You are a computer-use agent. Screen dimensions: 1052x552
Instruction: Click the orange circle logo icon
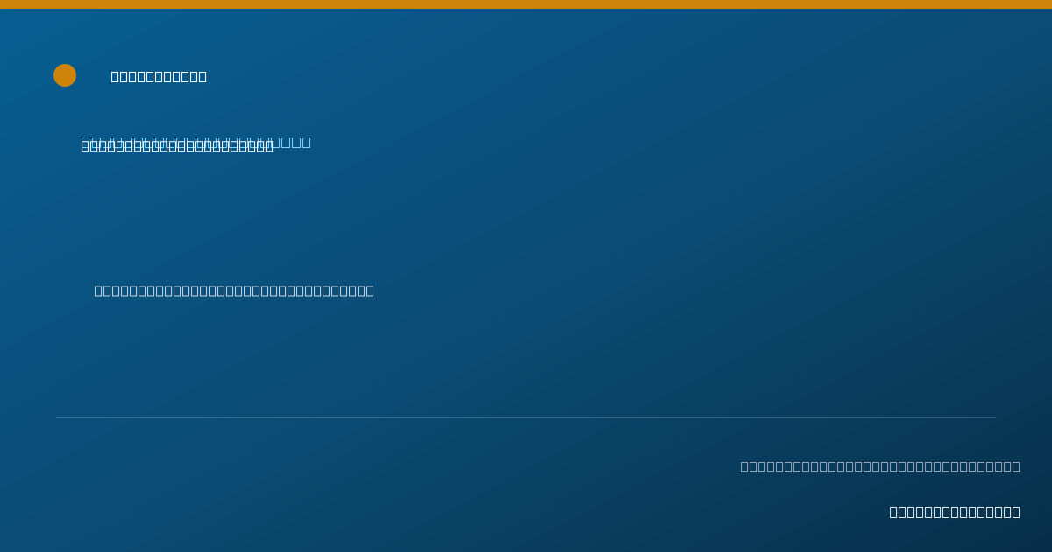point(65,75)
